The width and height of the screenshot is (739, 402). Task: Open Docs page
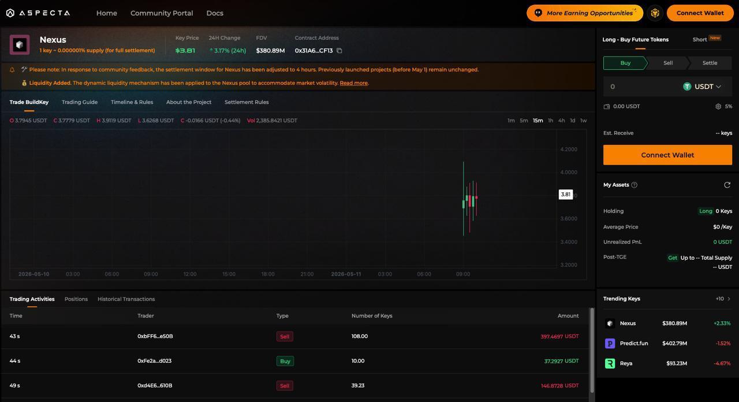tap(215, 13)
